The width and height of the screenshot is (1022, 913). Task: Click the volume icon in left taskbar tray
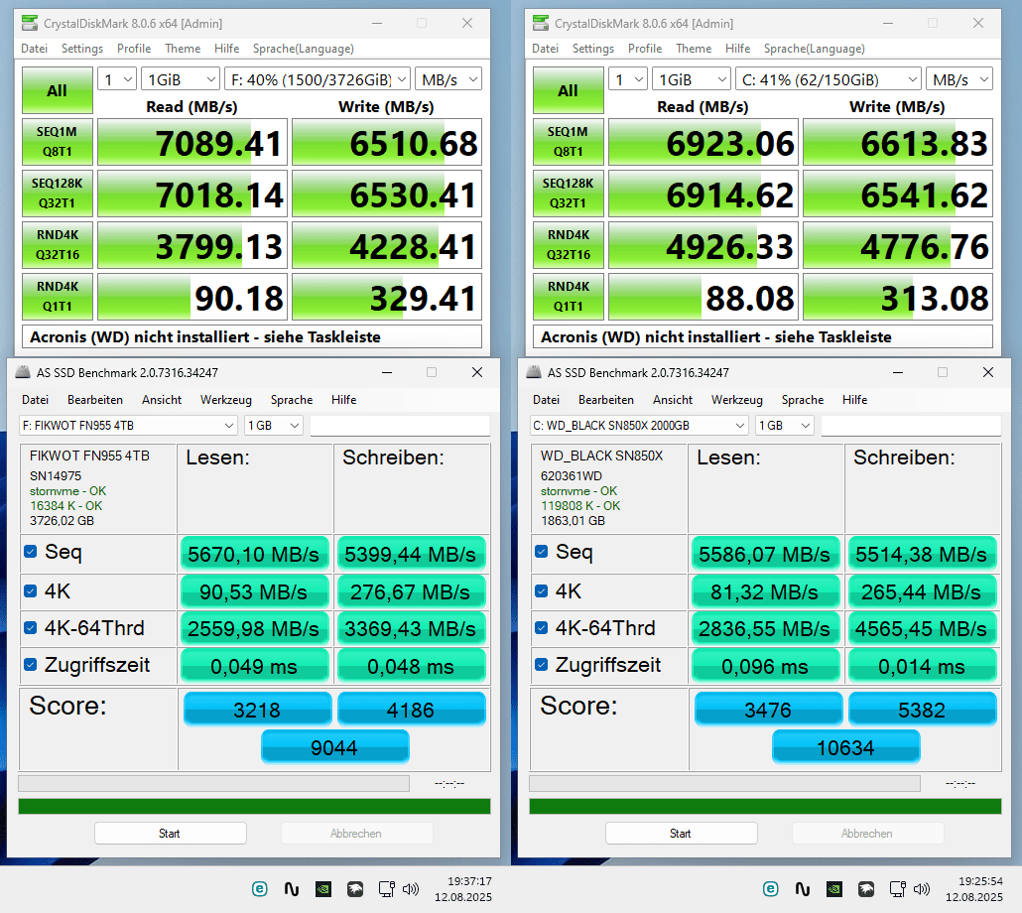tap(411, 889)
